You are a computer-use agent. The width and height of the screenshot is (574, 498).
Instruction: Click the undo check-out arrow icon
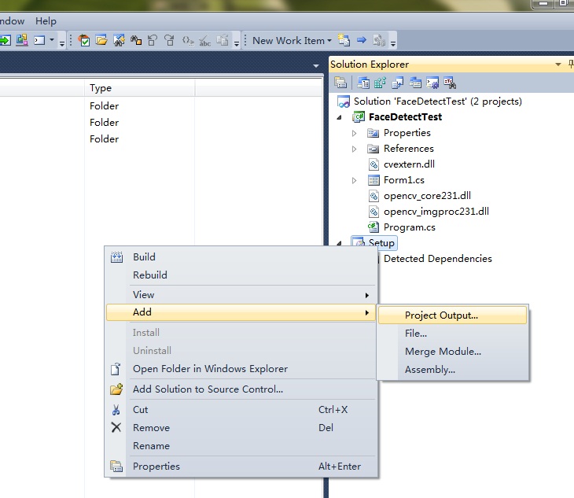[x=153, y=40]
